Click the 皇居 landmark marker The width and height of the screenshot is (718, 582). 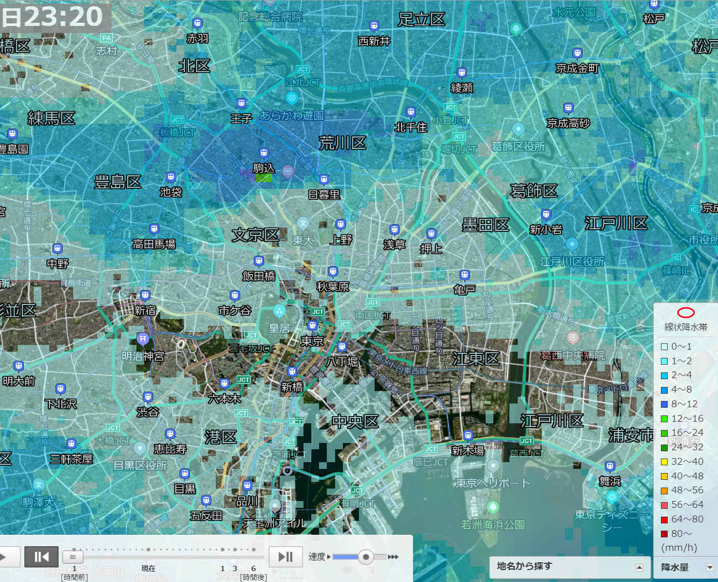(279, 311)
